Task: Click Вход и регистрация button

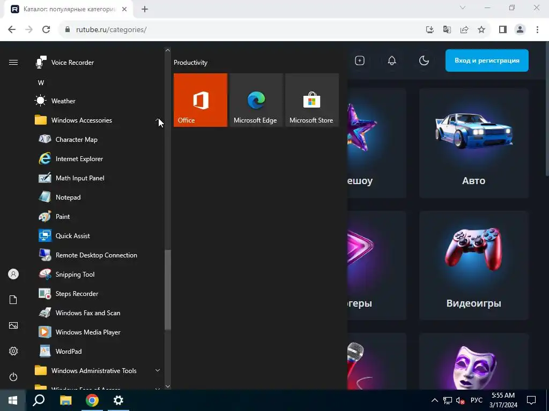Action: pos(487,60)
